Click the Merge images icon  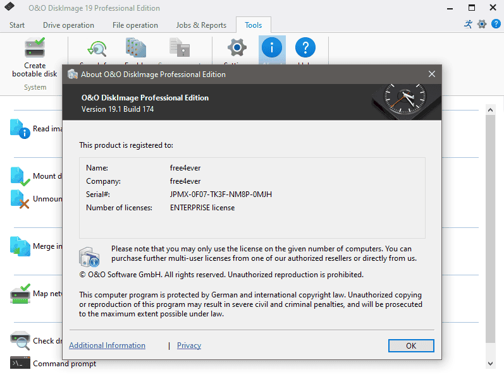(20, 246)
